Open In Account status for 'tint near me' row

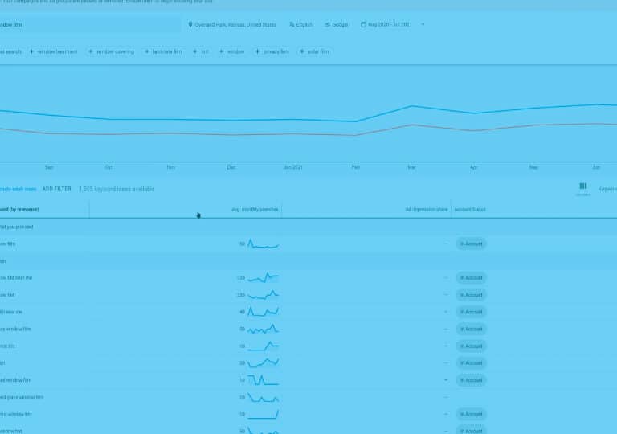tap(471, 312)
